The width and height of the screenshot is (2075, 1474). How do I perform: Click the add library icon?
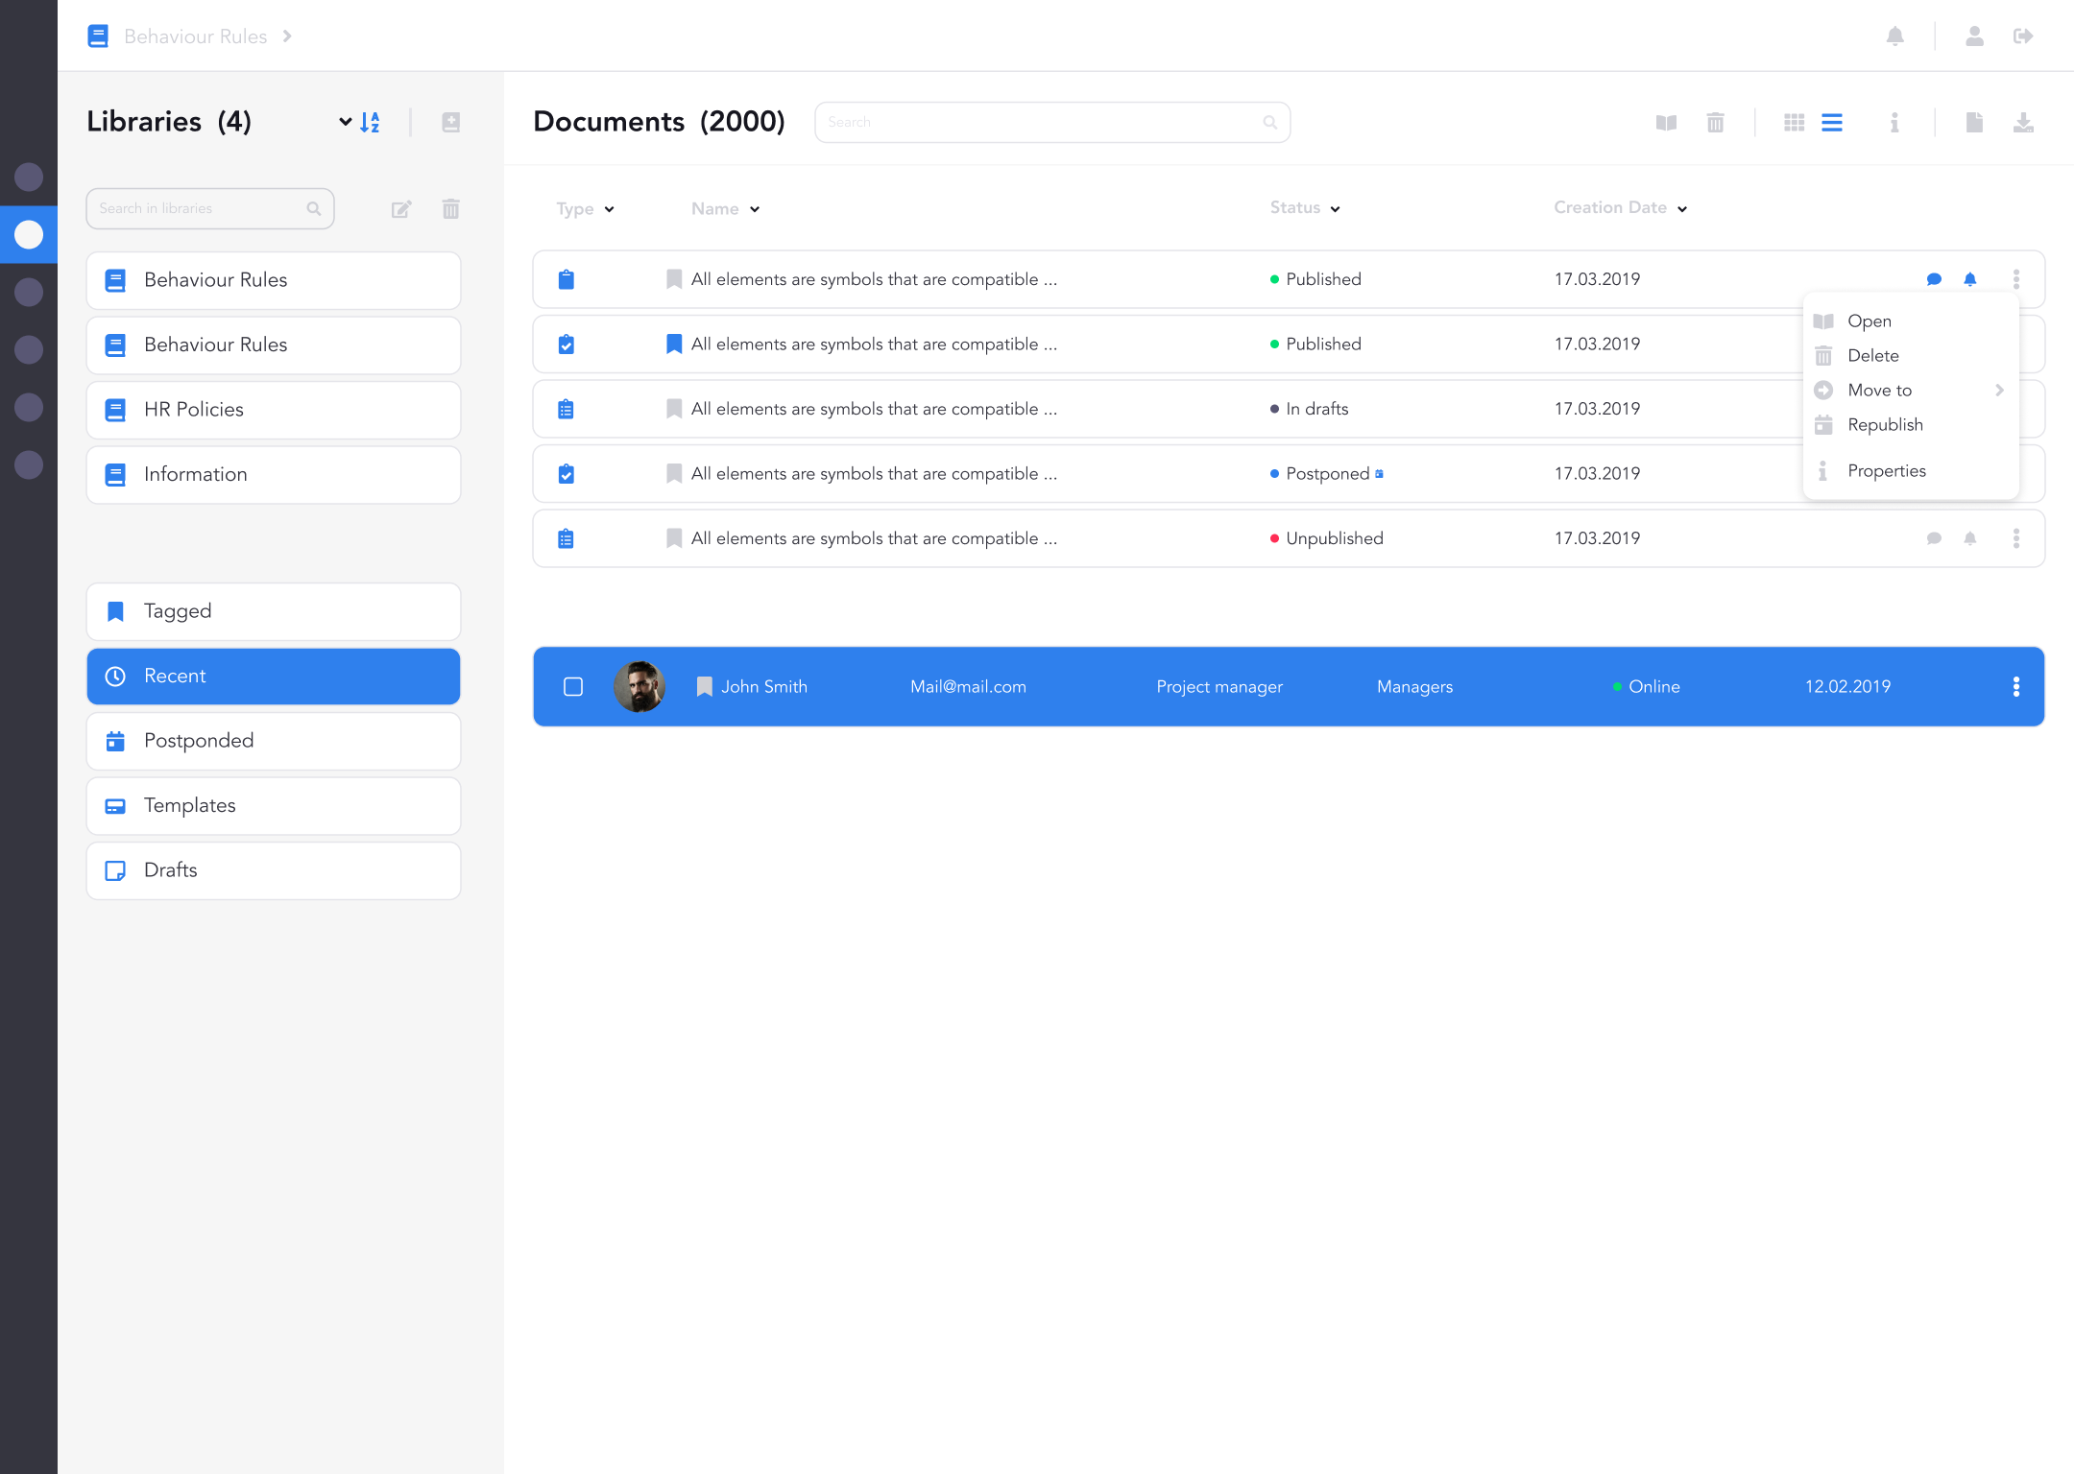tap(450, 122)
